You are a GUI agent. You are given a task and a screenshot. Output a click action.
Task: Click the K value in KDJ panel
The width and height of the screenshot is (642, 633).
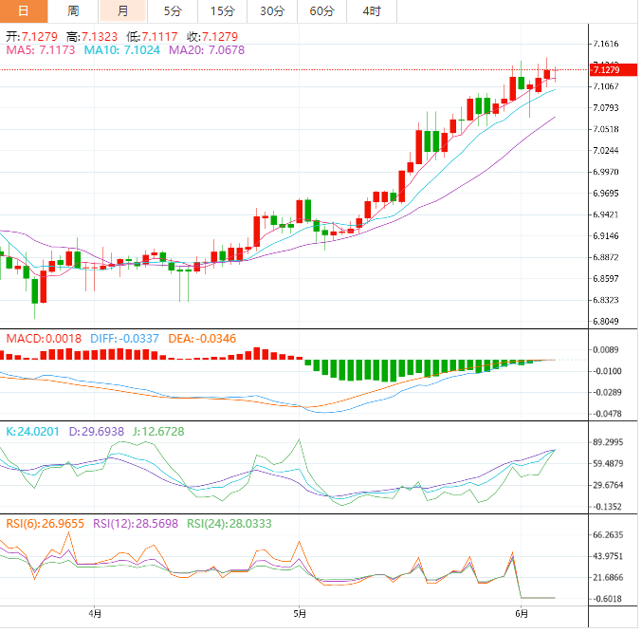(x=33, y=432)
